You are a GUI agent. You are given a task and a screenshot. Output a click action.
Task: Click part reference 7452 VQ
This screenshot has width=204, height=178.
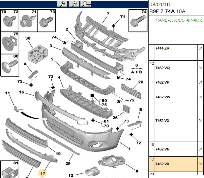pyautogui.click(x=162, y=68)
